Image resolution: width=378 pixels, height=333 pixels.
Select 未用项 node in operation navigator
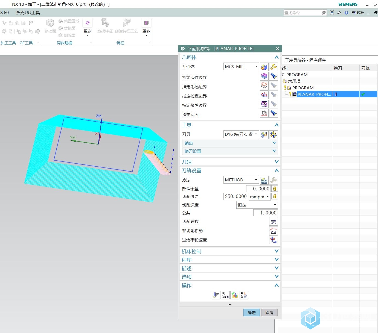point(294,81)
